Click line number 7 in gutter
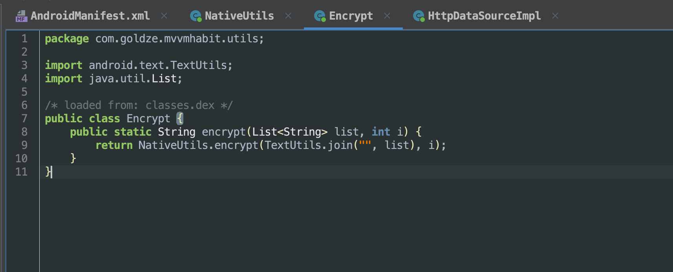This screenshot has height=272, width=673. point(24,119)
